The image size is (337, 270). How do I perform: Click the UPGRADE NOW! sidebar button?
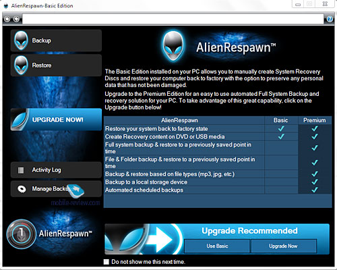[x=56, y=119]
